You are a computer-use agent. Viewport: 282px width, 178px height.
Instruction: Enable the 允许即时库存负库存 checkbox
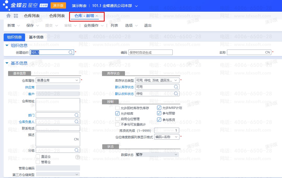tap(117, 108)
